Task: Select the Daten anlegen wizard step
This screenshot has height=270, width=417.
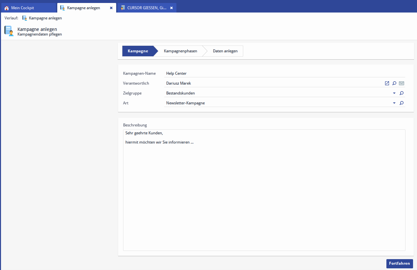Action: point(225,51)
